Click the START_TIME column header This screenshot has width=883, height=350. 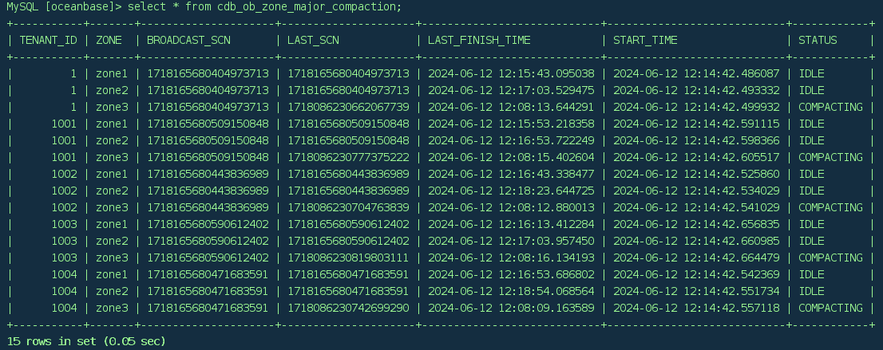pos(645,40)
